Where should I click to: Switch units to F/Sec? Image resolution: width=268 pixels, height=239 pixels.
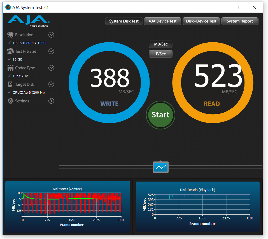tap(161, 54)
